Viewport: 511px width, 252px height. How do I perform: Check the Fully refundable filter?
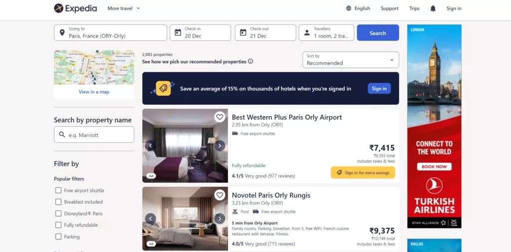point(58,225)
